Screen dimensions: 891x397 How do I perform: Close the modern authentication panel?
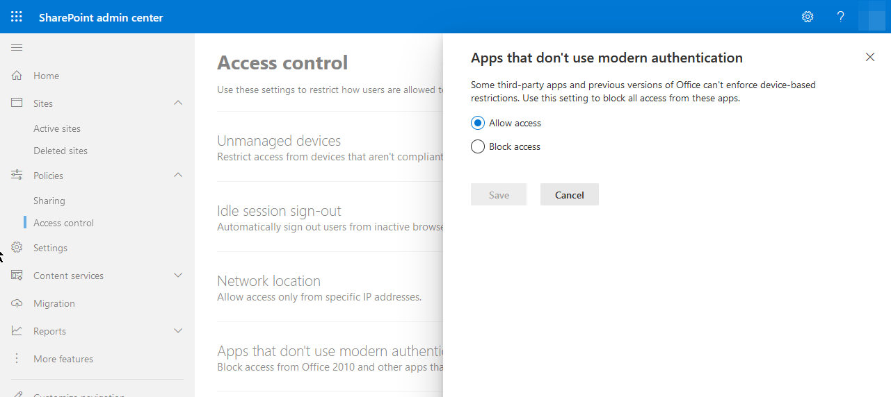[x=870, y=57]
